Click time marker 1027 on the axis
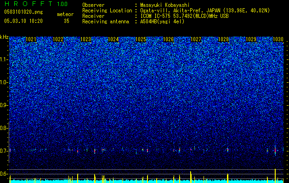The width and height of the screenshot is (289, 183). (196, 39)
